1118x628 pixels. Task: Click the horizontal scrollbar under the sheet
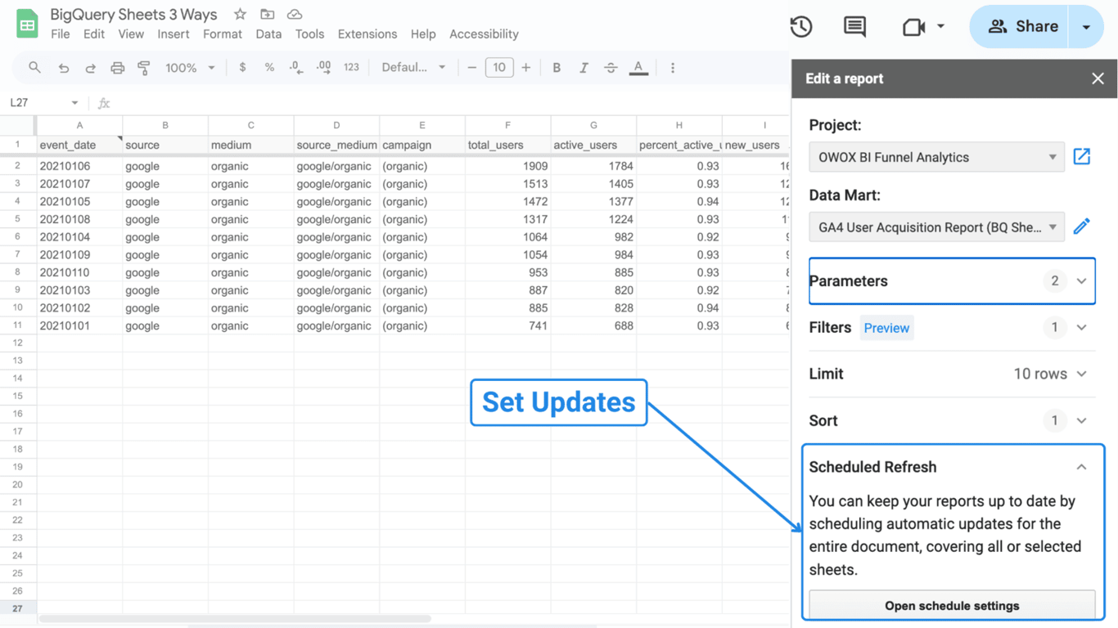[x=235, y=619]
